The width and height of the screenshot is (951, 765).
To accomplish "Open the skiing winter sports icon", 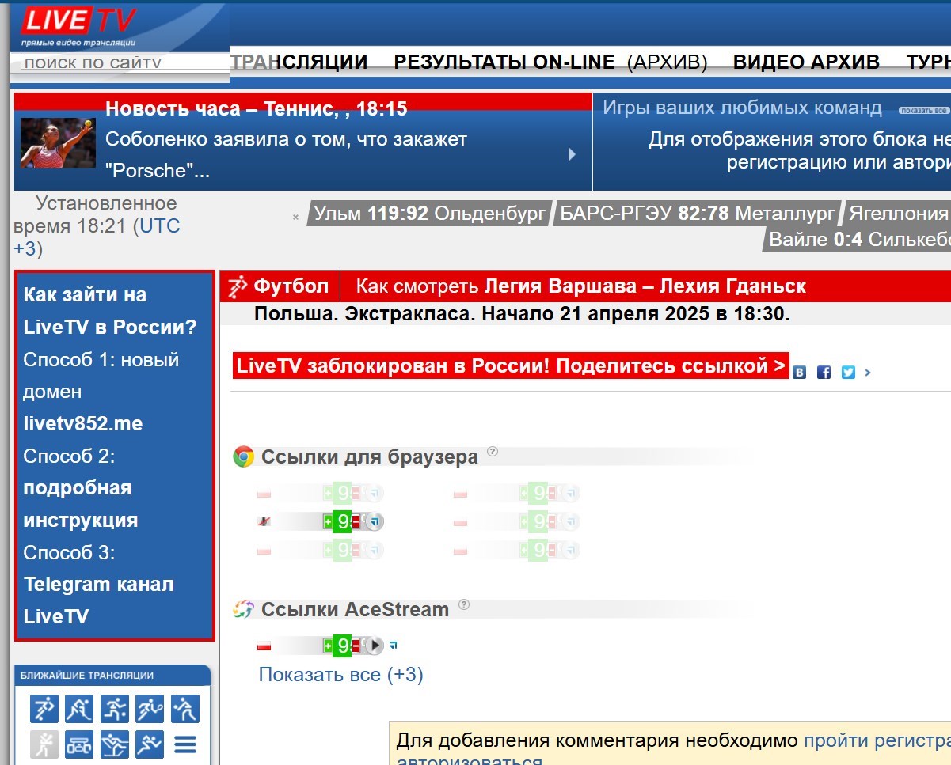I will 115,744.
